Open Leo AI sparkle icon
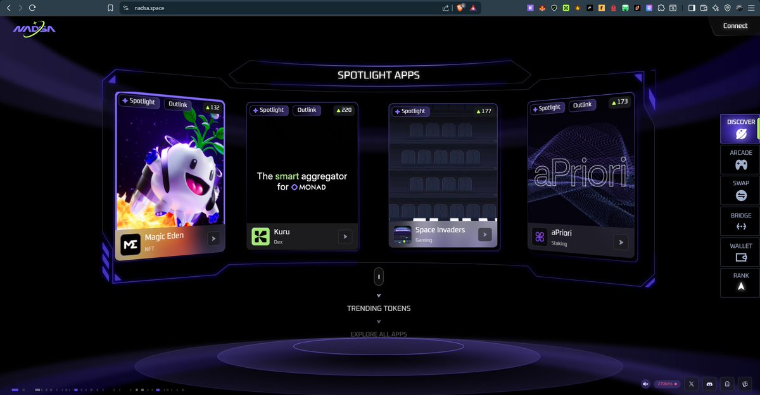The width and height of the screenshot is (760, 395). click(x=716, y=8)
